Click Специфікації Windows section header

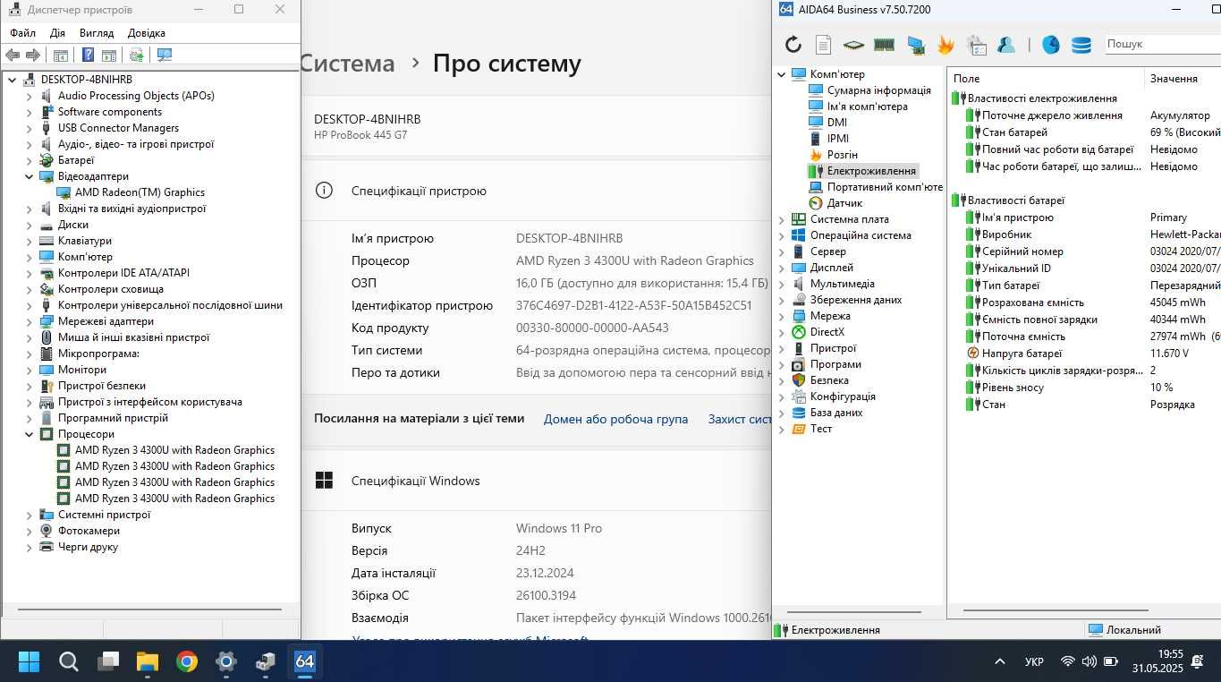[x=537, y=481]
